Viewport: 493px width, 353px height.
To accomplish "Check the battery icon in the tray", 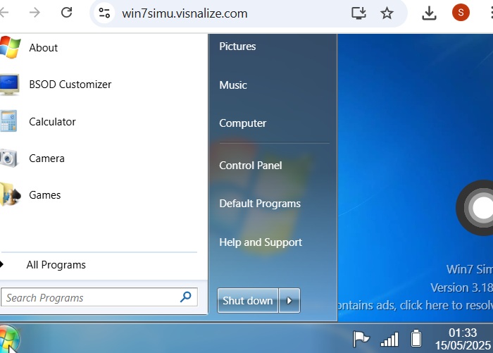I will click(416, 338).
